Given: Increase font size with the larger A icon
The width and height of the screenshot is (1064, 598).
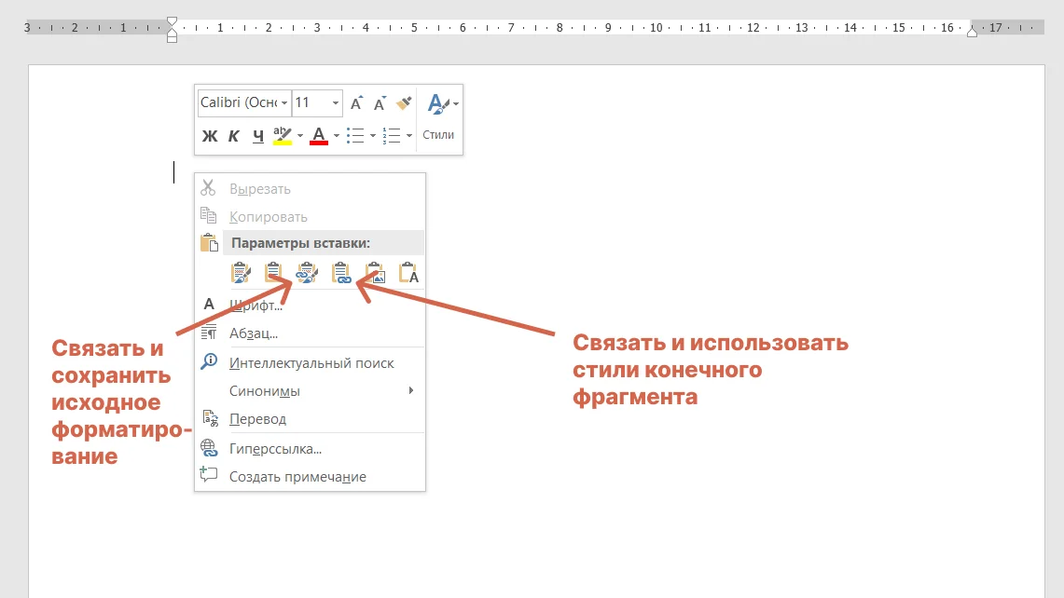Looking at the screenshot, I should [356, 103].
